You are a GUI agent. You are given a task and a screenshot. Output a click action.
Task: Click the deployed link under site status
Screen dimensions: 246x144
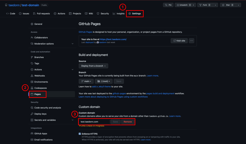tap(89, 42)
